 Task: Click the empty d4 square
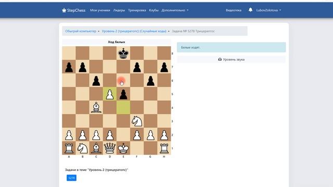(x=110, y=108)
